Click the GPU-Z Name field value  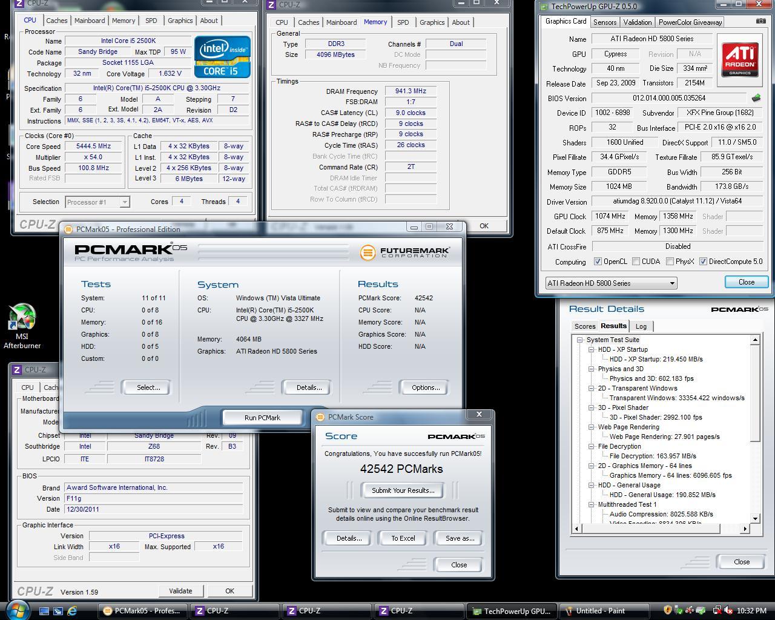point(651,39)
